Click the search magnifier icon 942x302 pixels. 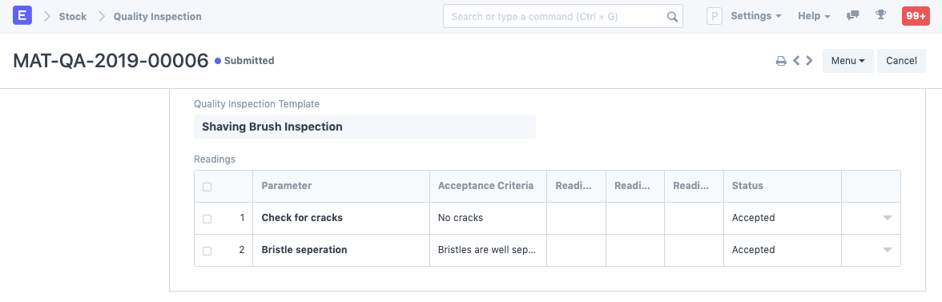click(x=672, y=17)
